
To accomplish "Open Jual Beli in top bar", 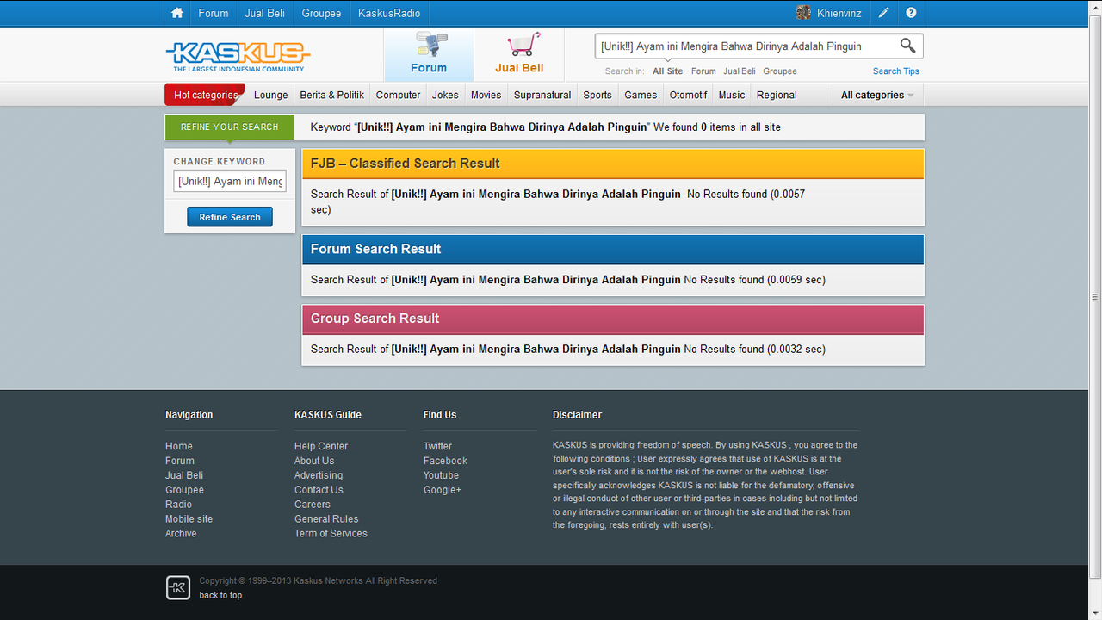I will [x=265, y=13].
